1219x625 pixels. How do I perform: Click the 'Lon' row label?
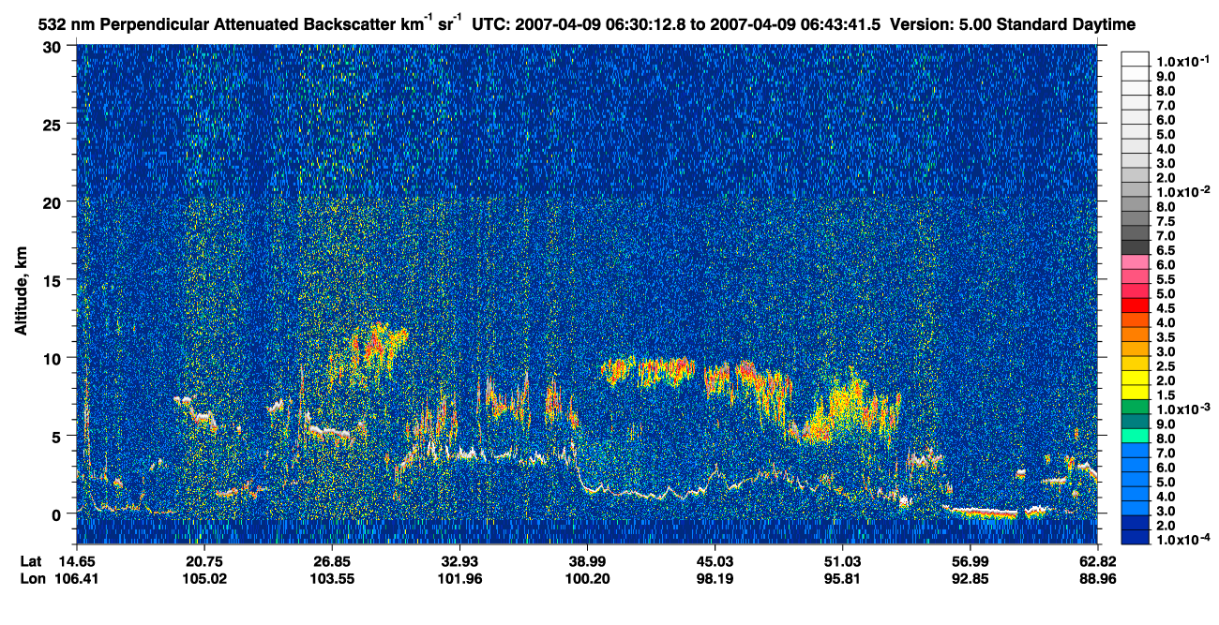point(33,577)
